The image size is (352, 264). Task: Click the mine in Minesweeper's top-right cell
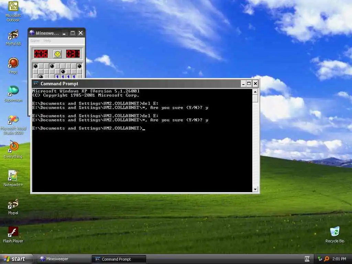point(79,66)
